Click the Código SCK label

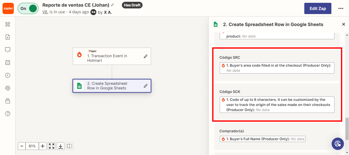coord(230,92)
